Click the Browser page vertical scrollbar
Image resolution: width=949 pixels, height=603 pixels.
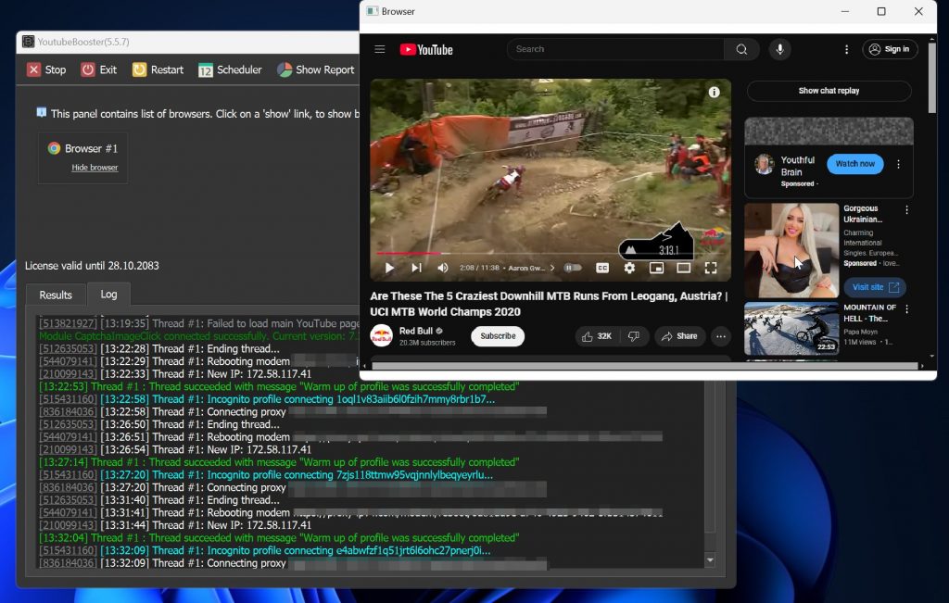coord(931,79)
